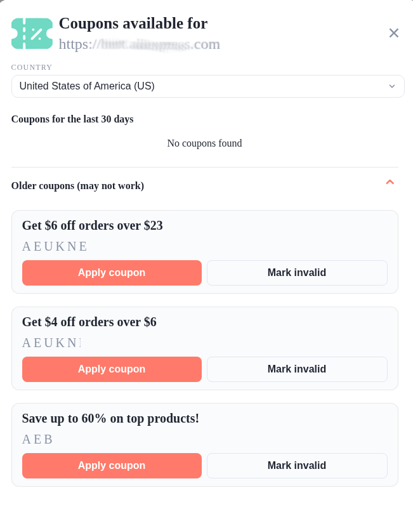Viewport: 413px width, 514px height.
Task: Click the No coupons found message
Action: (x=204, y=143)
